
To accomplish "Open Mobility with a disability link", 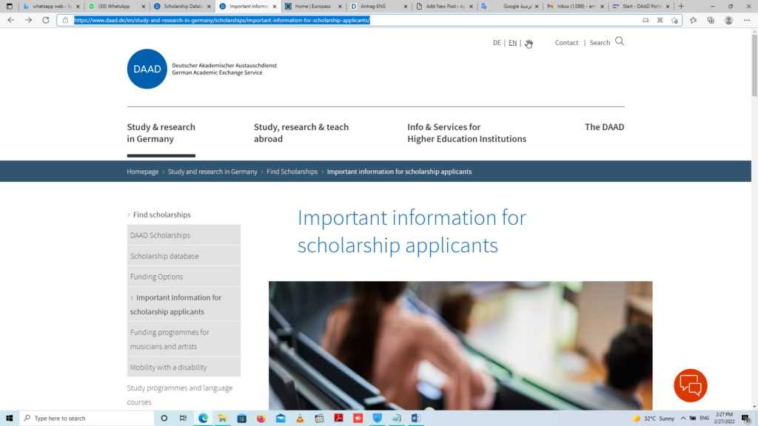I will point(184,367).
